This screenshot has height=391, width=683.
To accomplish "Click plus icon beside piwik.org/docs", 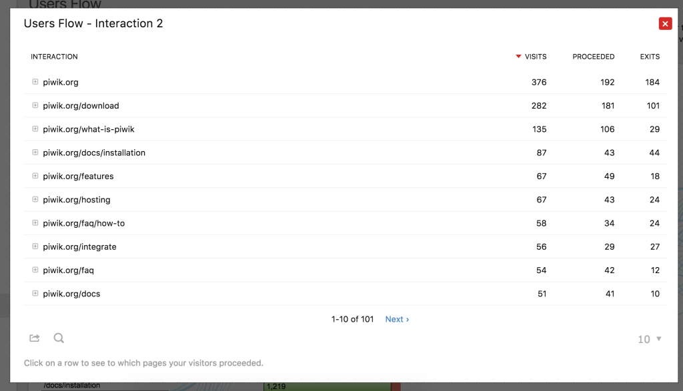I will pyautogui.click(x=35, y=294).
